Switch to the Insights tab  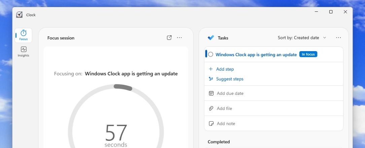23,52
